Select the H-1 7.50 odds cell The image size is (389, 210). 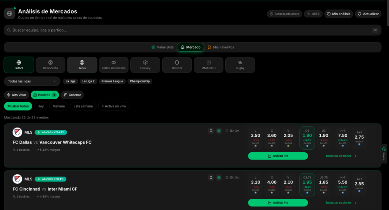(343, 138)
